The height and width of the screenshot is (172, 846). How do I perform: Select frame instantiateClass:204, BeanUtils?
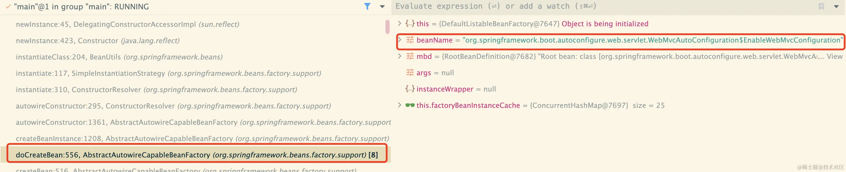119,57
